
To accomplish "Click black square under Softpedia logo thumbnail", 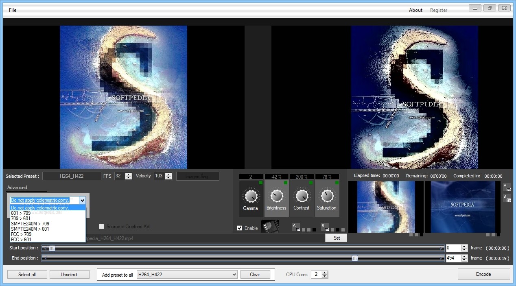I will 499,235.
